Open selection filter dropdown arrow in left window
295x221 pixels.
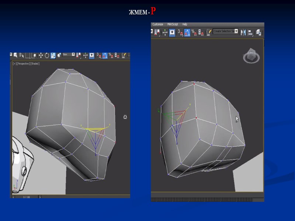coord(11,55)
